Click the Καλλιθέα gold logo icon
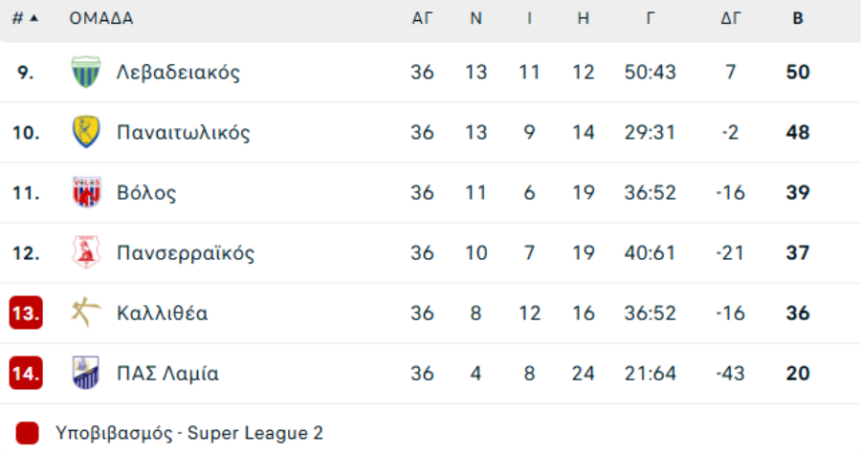This screenshot has height=454, width=861. [86, 313]
